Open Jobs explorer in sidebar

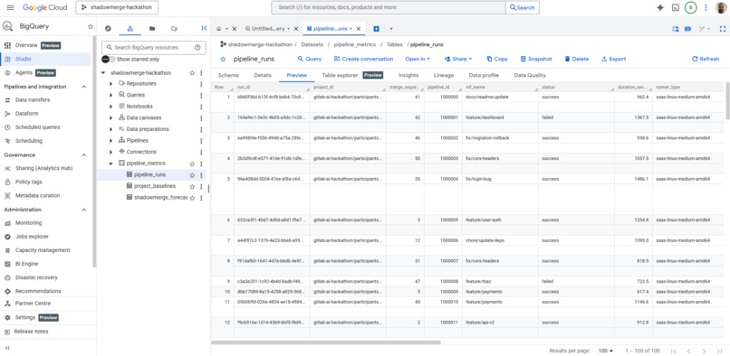click(32, 237)
